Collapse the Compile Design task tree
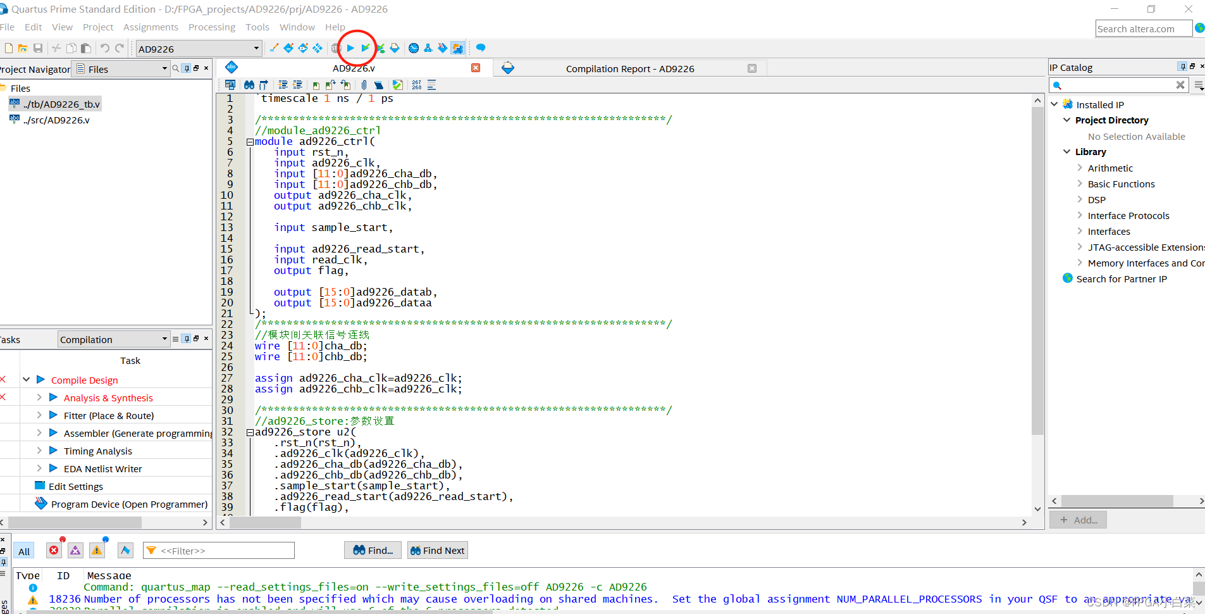The width and height of the screenshot is (1205, 614). coord(27,380)
